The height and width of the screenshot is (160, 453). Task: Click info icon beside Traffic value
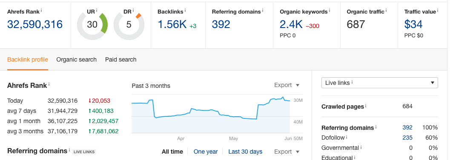pos(438,10)
